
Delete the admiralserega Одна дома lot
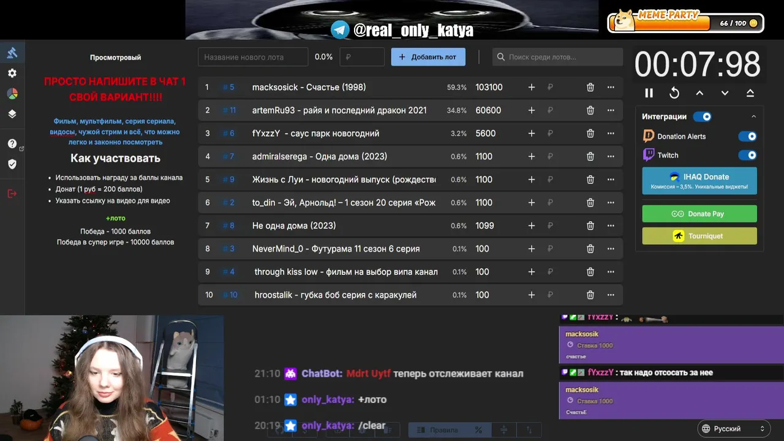[590, 157]
